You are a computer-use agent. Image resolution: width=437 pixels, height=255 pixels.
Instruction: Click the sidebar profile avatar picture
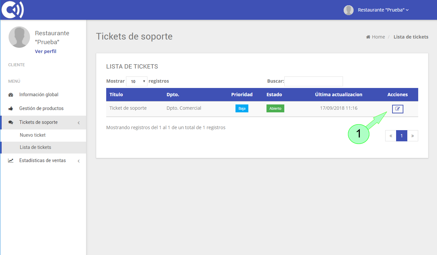[x=19, y=37]
